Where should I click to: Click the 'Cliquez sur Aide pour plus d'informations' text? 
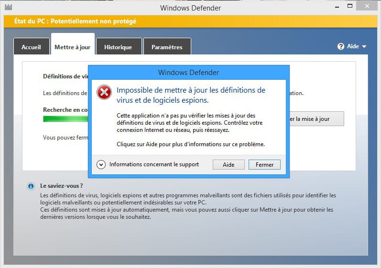(x=191, y=144)
